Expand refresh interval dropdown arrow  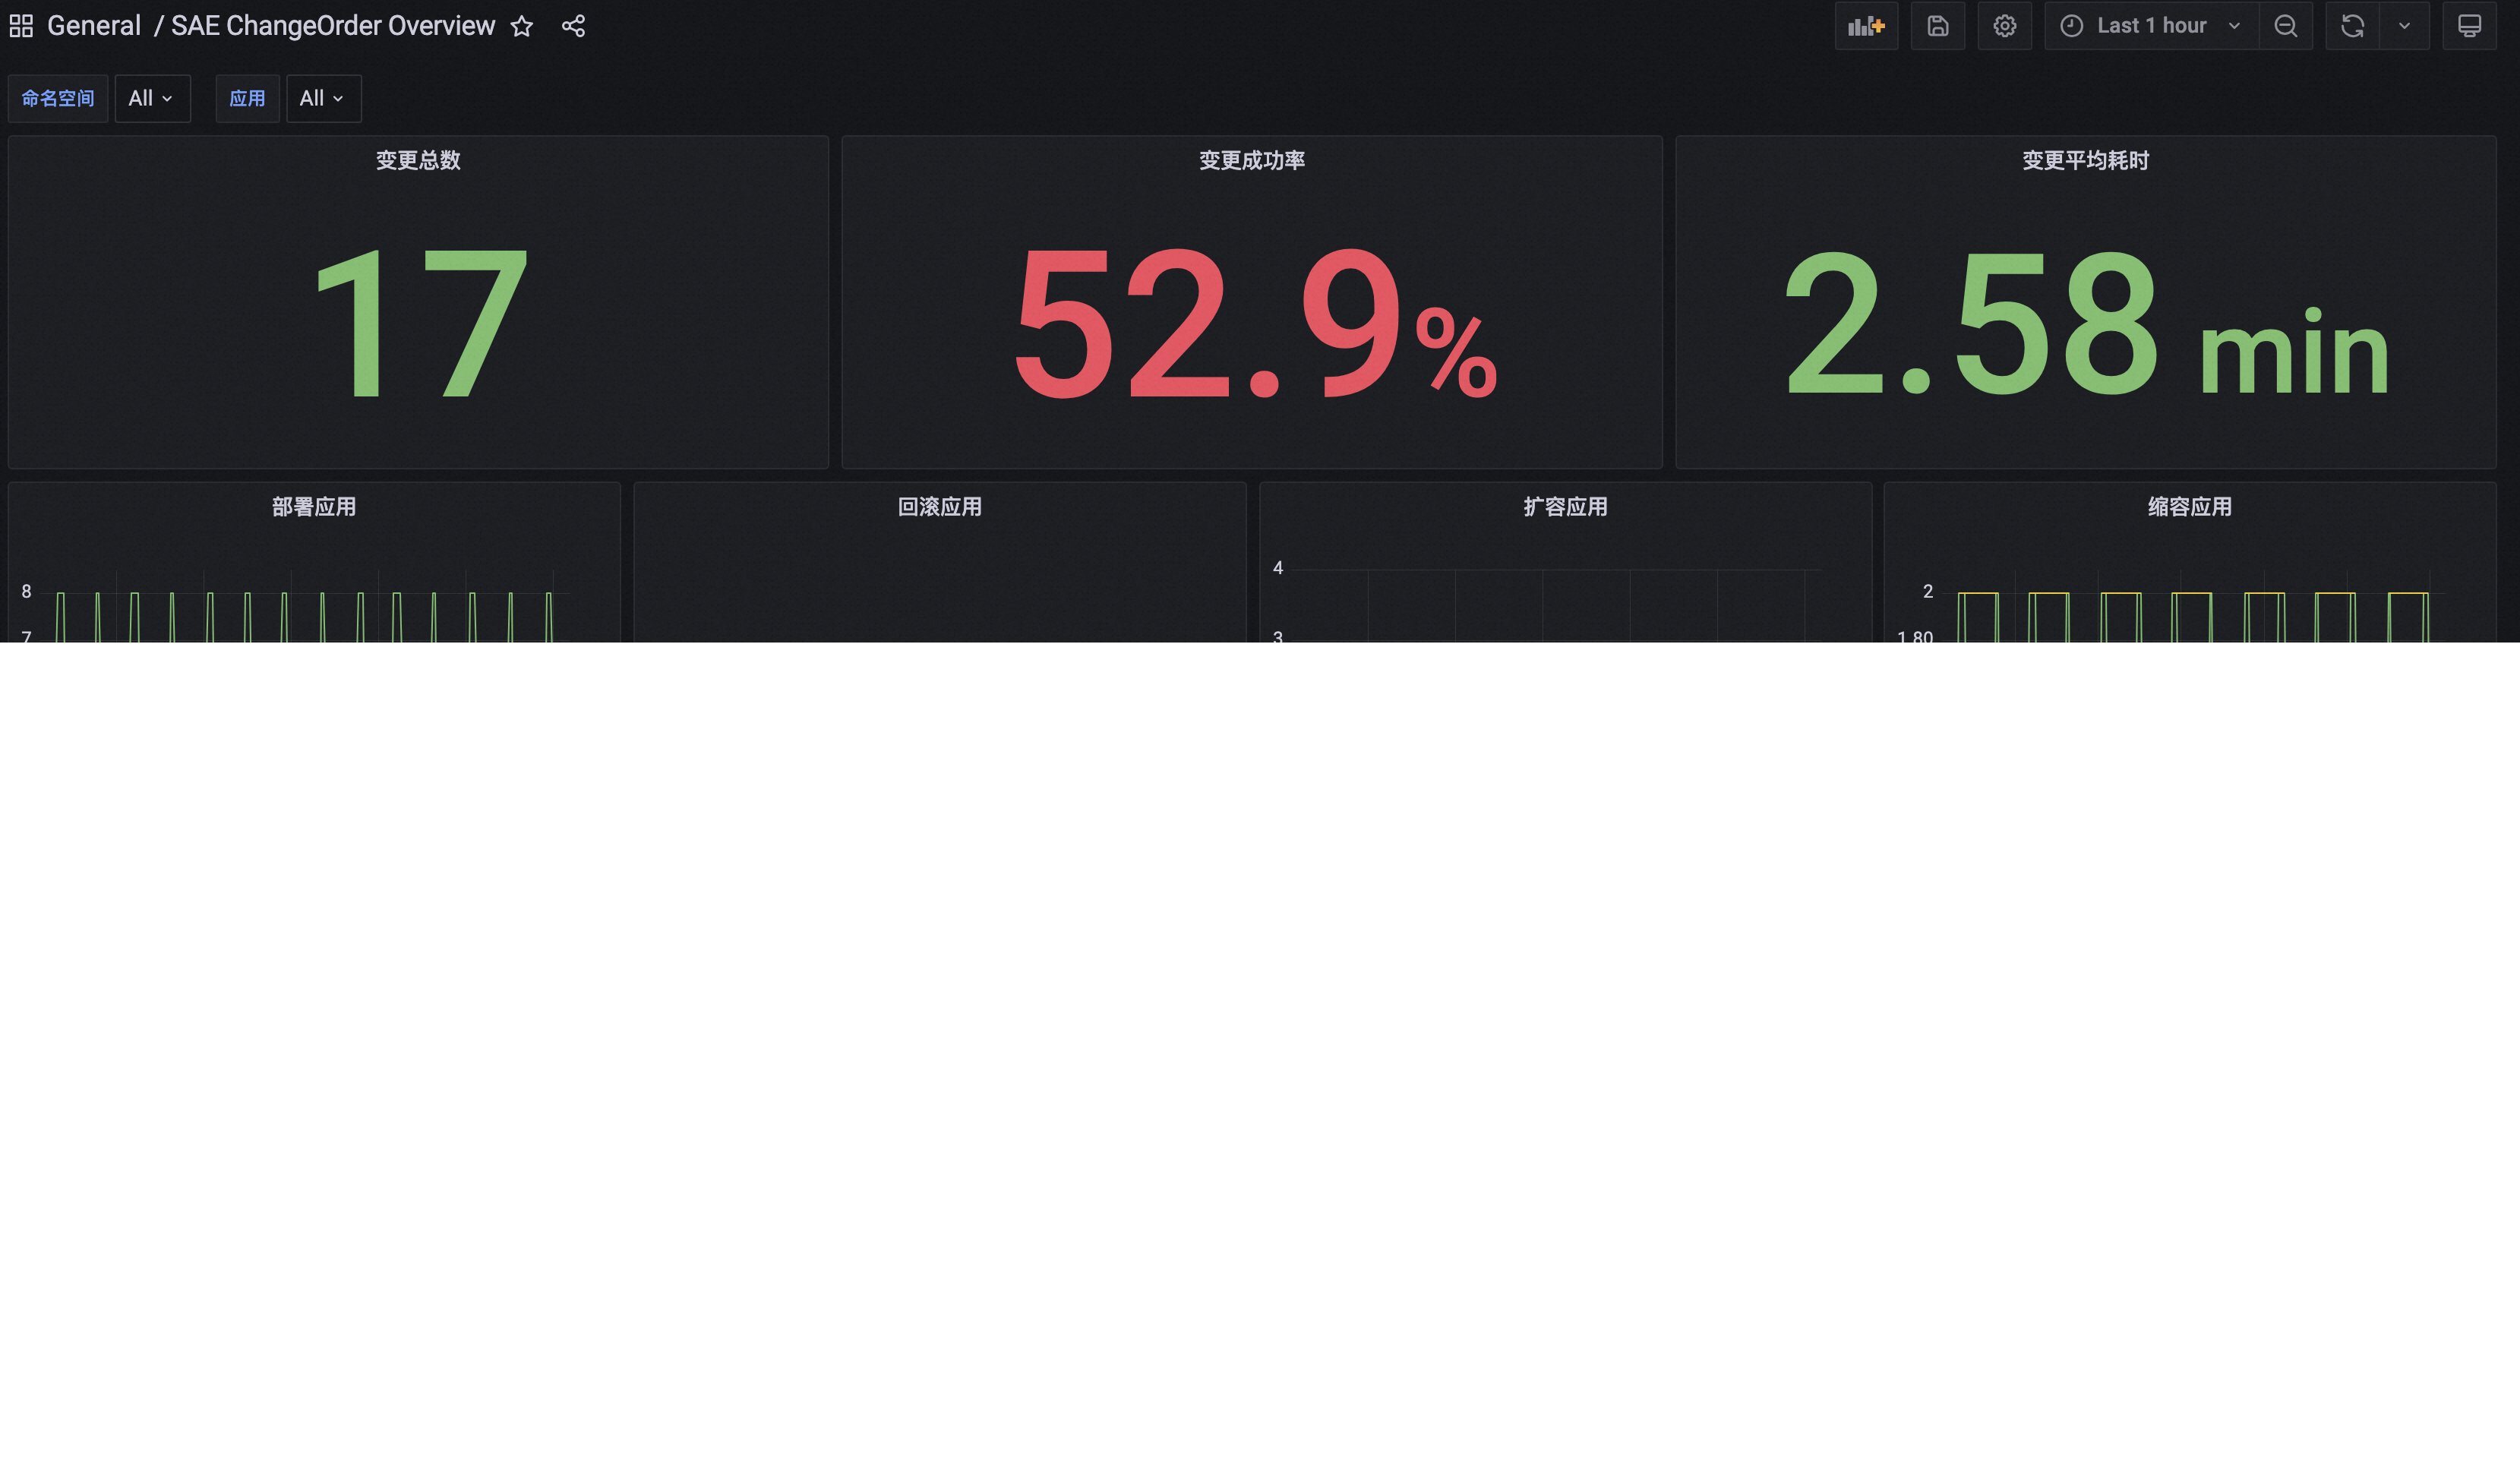point(2405,26)
